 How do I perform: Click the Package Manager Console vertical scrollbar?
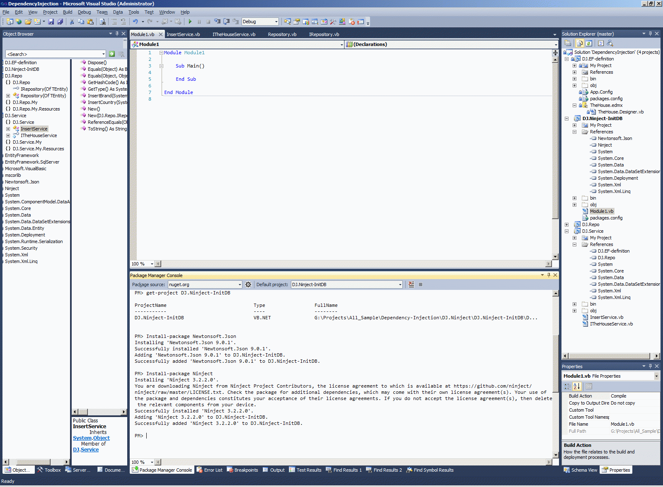(556, 374)
